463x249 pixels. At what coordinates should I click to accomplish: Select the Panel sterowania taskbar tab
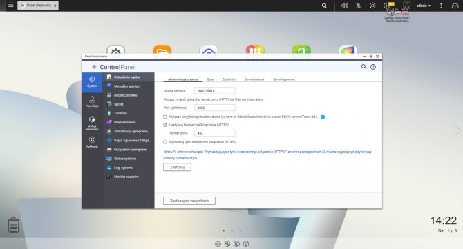(38, 6)
